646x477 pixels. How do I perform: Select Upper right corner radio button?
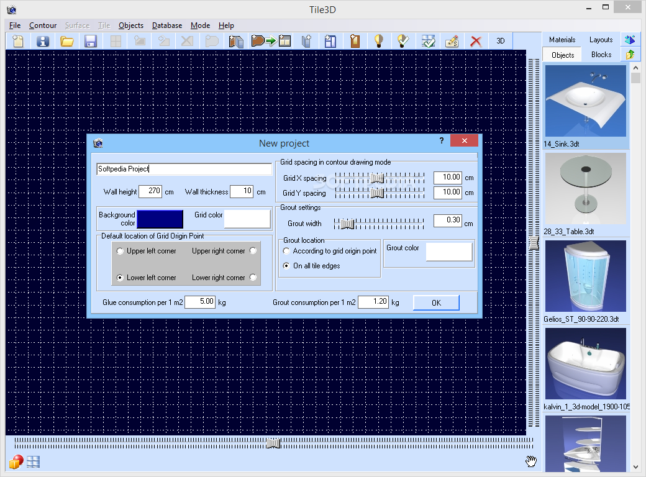click(253, 250)
